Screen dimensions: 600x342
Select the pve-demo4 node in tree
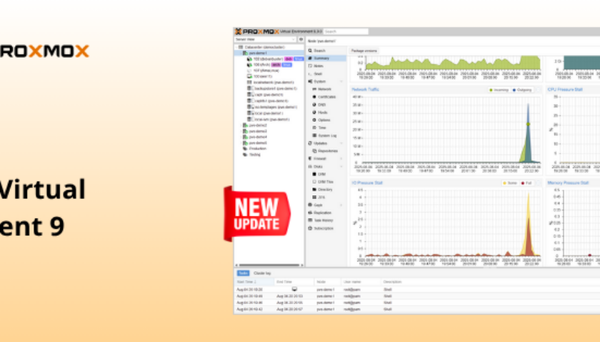click(255, 137)
